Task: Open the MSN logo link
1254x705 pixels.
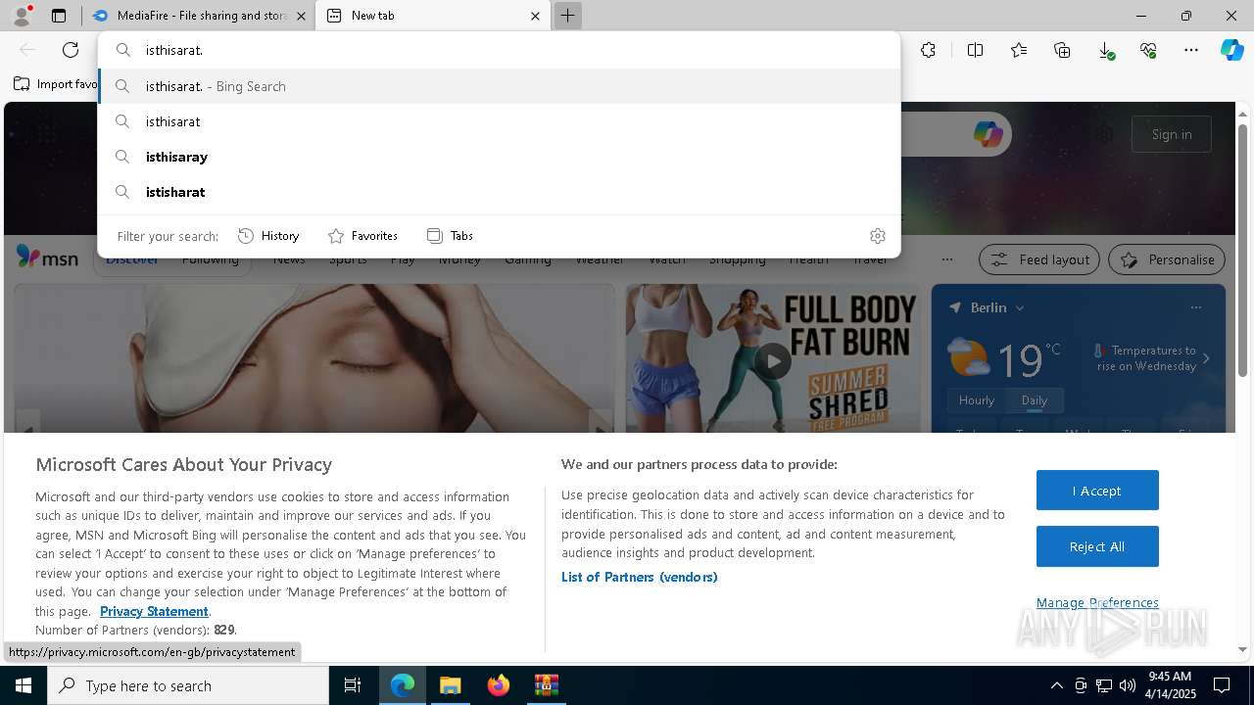Action: pyautogui.click(x=47, y=258)
